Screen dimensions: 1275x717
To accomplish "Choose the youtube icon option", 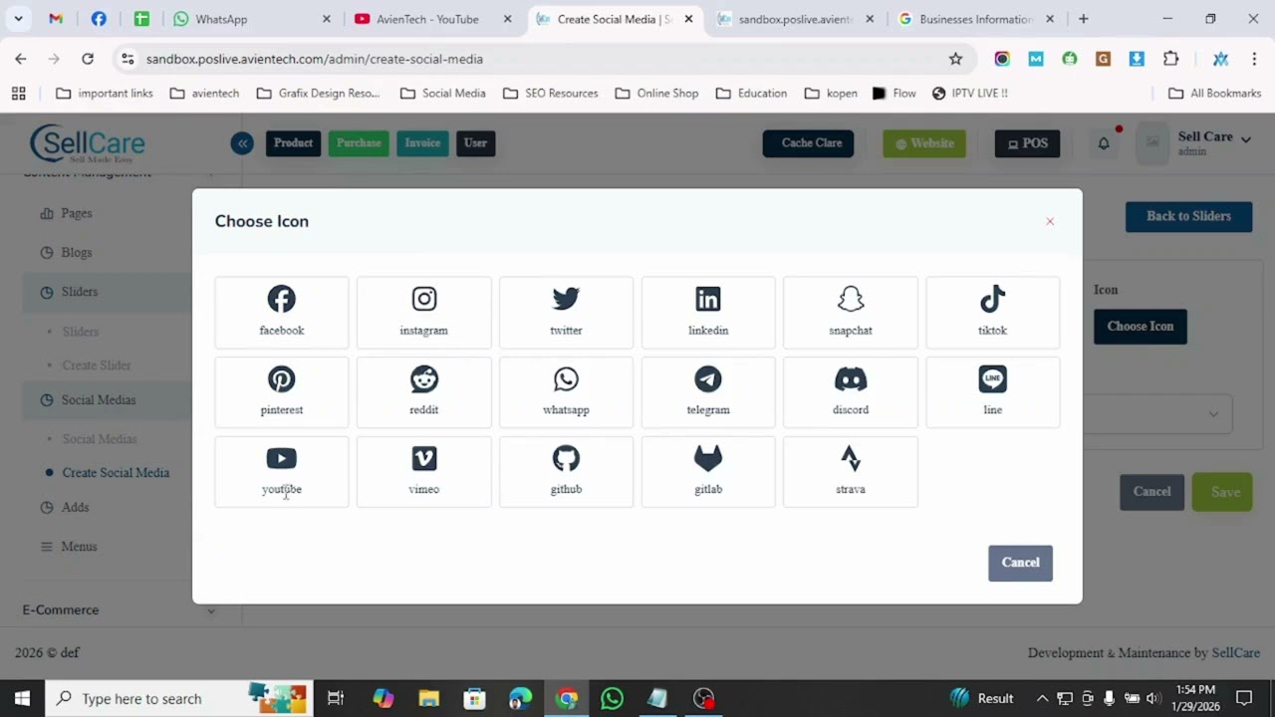I will (282, 472).
